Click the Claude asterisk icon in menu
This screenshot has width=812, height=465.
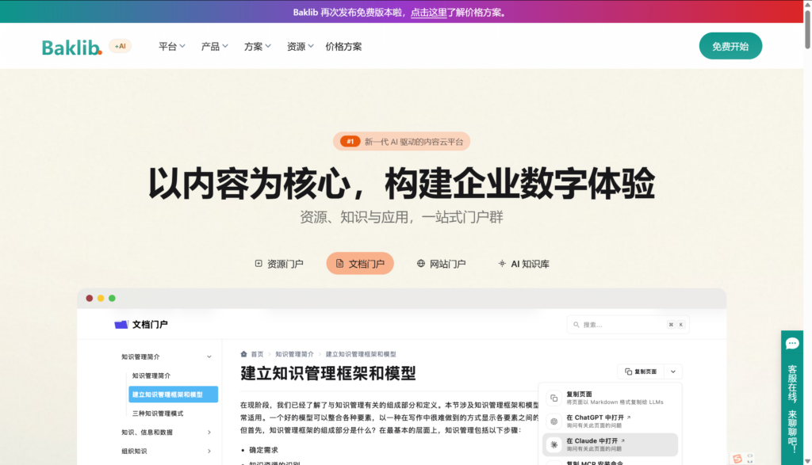554,445
